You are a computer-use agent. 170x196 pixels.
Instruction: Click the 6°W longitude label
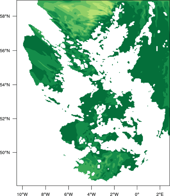(x=69, y=194)
